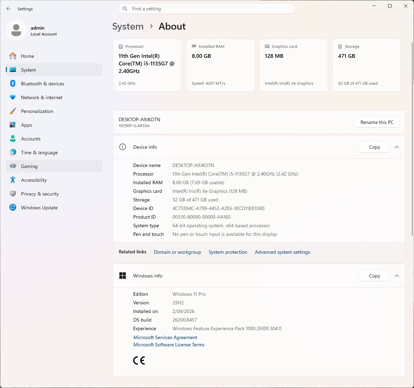414x388 pixels.
Task: Click the Home house icon
Action: tap(13, 56)
